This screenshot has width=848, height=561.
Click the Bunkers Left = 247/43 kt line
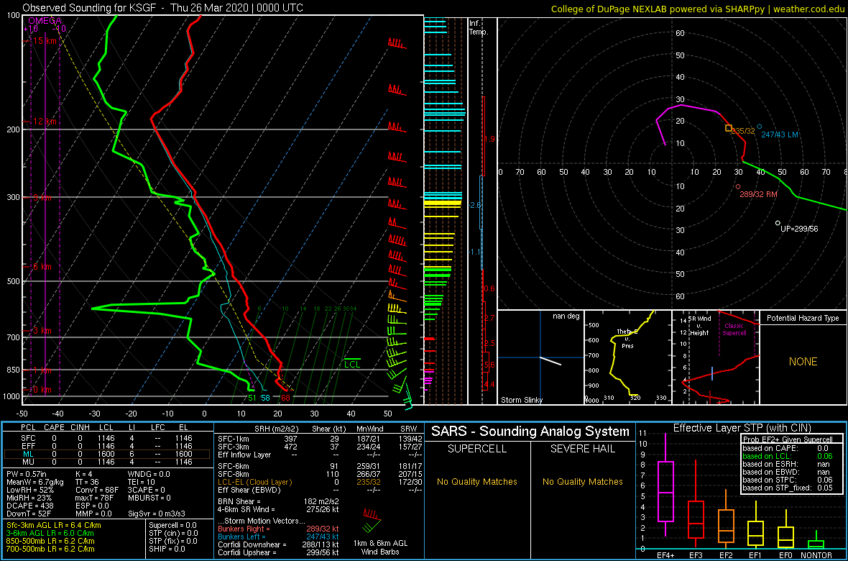tap(278, 536)
